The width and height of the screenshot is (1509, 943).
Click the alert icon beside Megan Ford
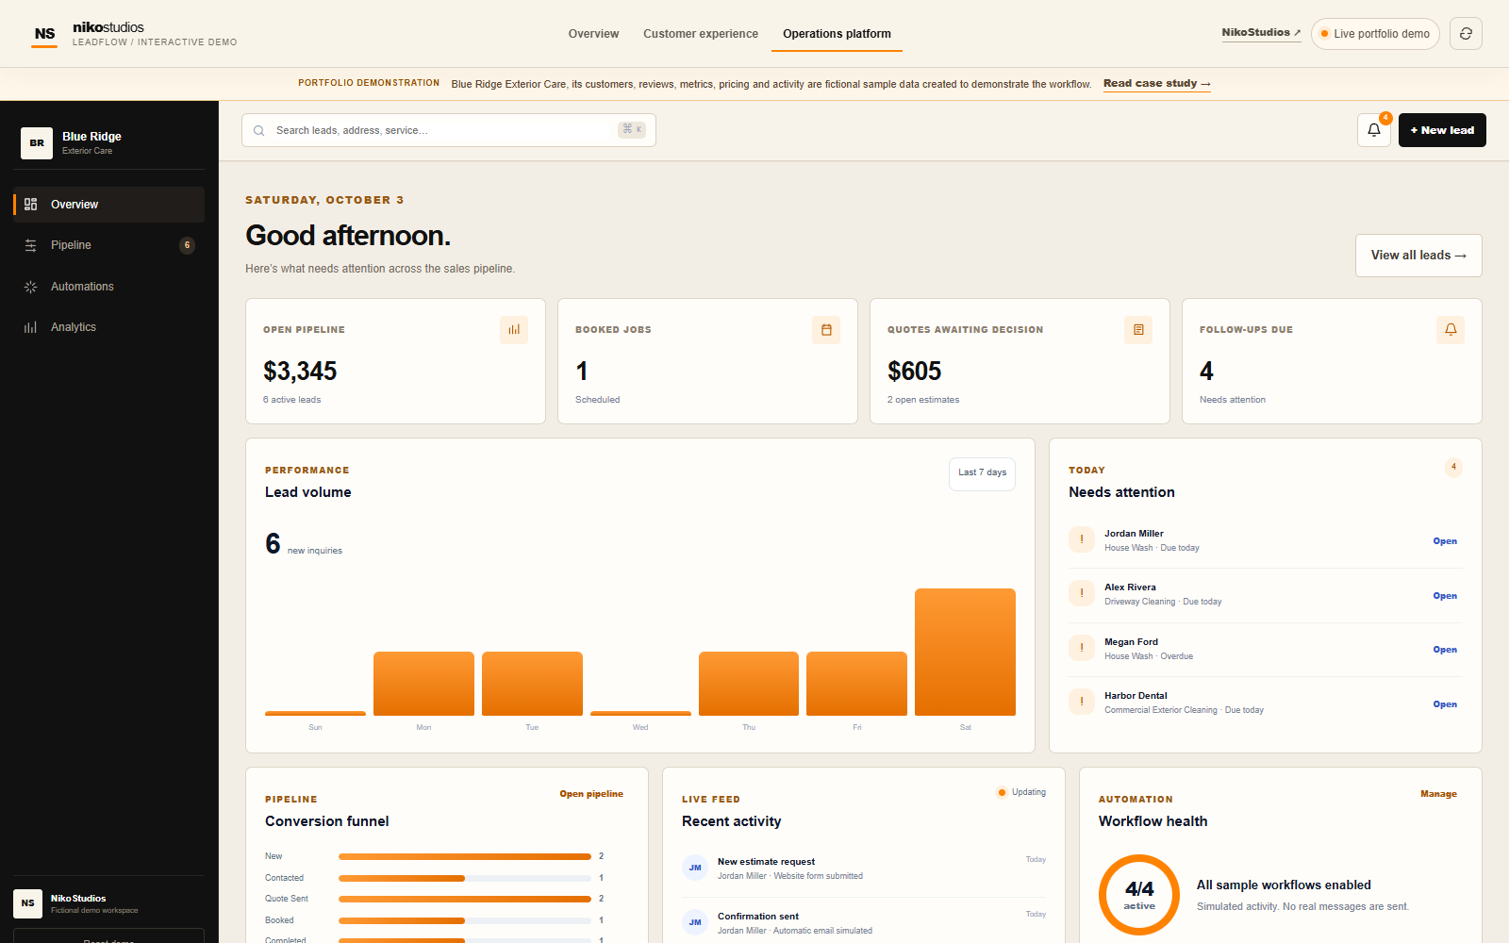[1082, 648]
